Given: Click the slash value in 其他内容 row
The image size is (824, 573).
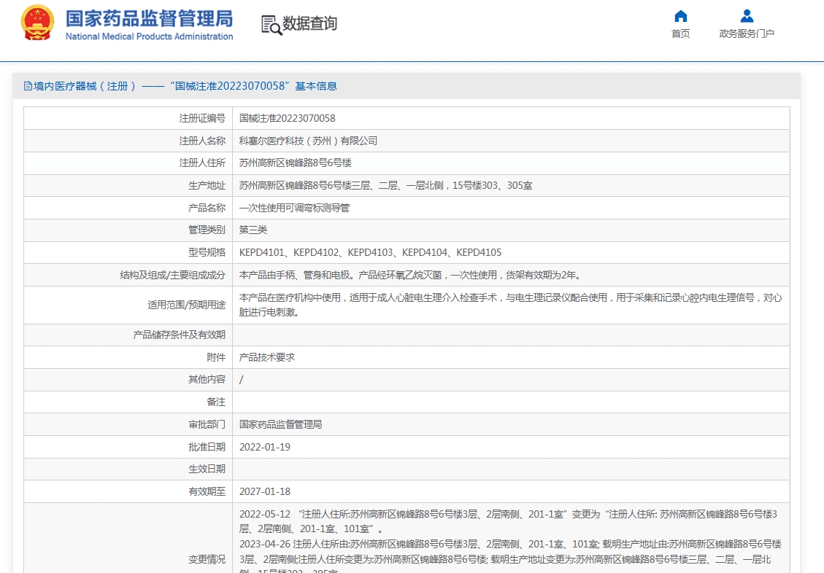Looking at the screenshot, I should pos(241,380).
